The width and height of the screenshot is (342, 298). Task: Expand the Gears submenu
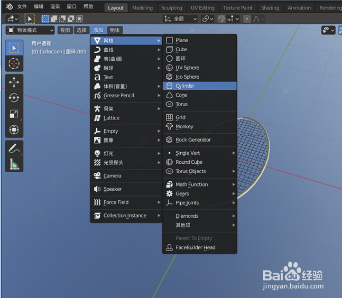point(200,193)
